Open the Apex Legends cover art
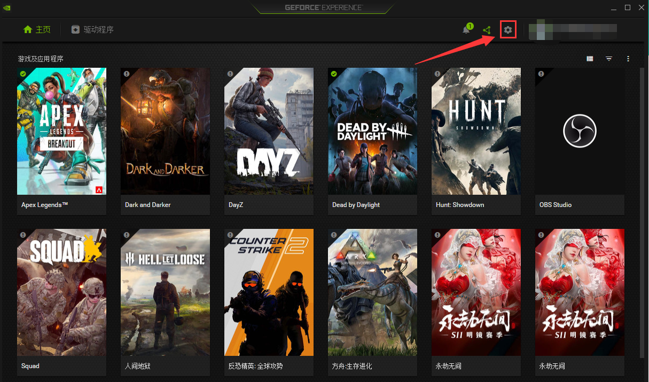The image size is (649, 382). coord(61,131)
